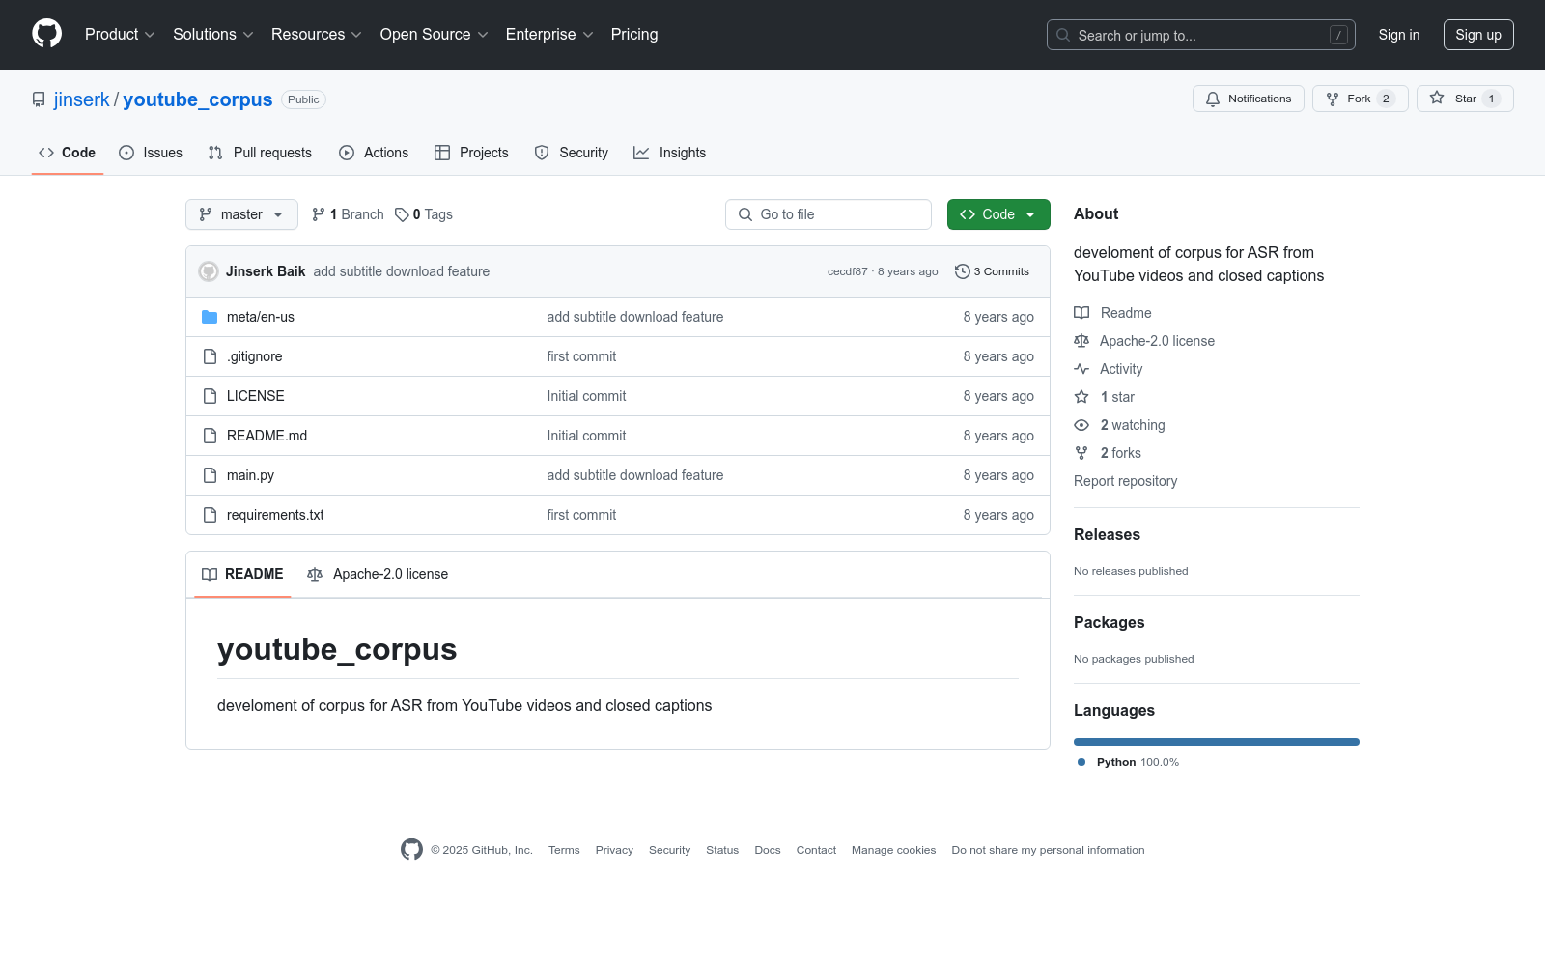Open 'first commit' message for .gitignore

(x=581, y=356)
